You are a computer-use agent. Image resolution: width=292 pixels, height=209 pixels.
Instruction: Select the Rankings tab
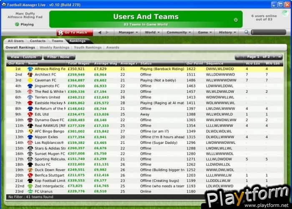coord(78,41)
